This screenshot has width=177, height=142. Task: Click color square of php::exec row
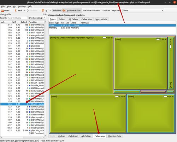[30, 46]
